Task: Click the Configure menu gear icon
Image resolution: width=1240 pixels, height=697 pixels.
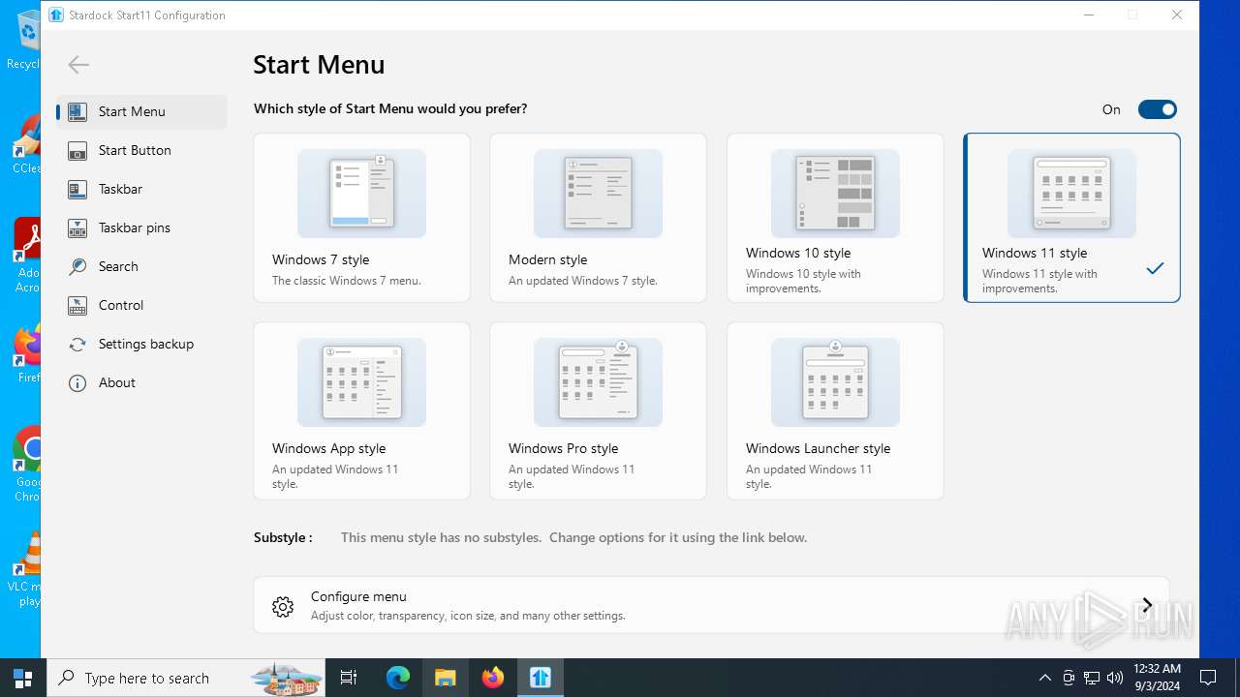Action: pyautogui.click(x=283, y=606)
